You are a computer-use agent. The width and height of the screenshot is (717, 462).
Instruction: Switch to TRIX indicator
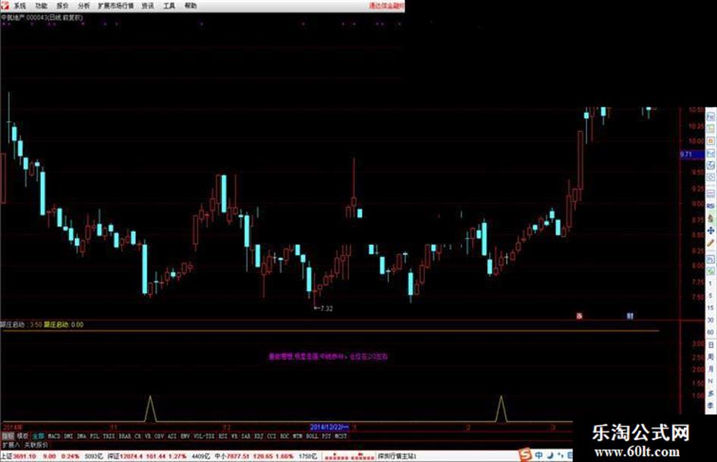tap(108, 436)
